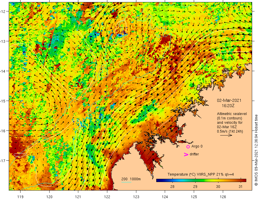Click the Temperature VIIRS_NPP colorbar title
This screenshot has height=199, width=258.
[x=201, y=174]
